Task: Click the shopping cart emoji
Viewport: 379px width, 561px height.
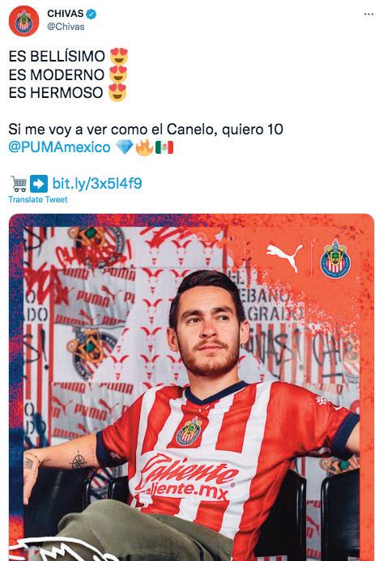Action: pyautogui.click(x=19, y=184)
